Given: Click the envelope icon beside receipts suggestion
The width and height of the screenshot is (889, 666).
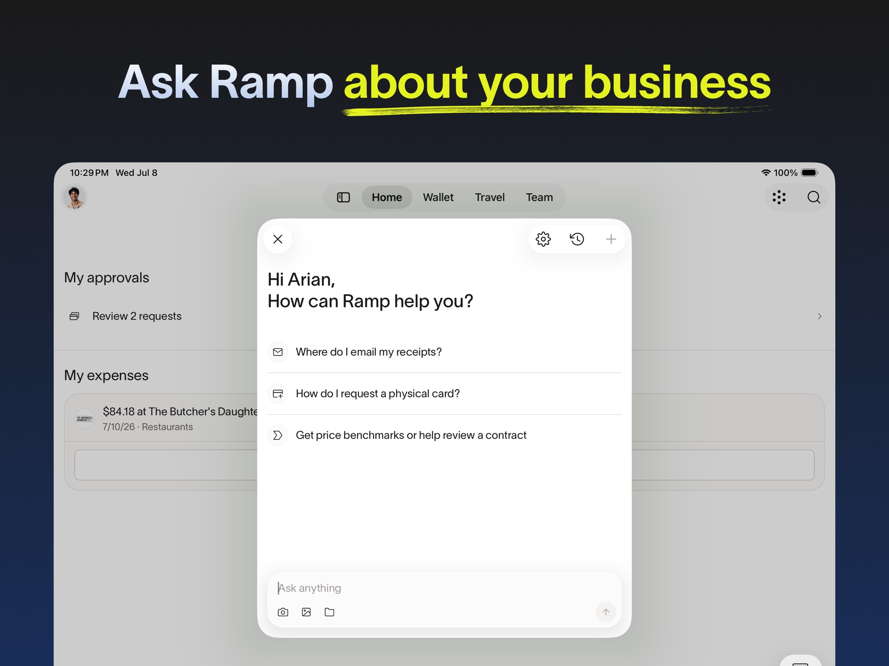Looking at the screenshot, I should (278, 352).
